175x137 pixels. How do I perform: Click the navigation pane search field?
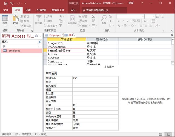(x=20, y=42)
